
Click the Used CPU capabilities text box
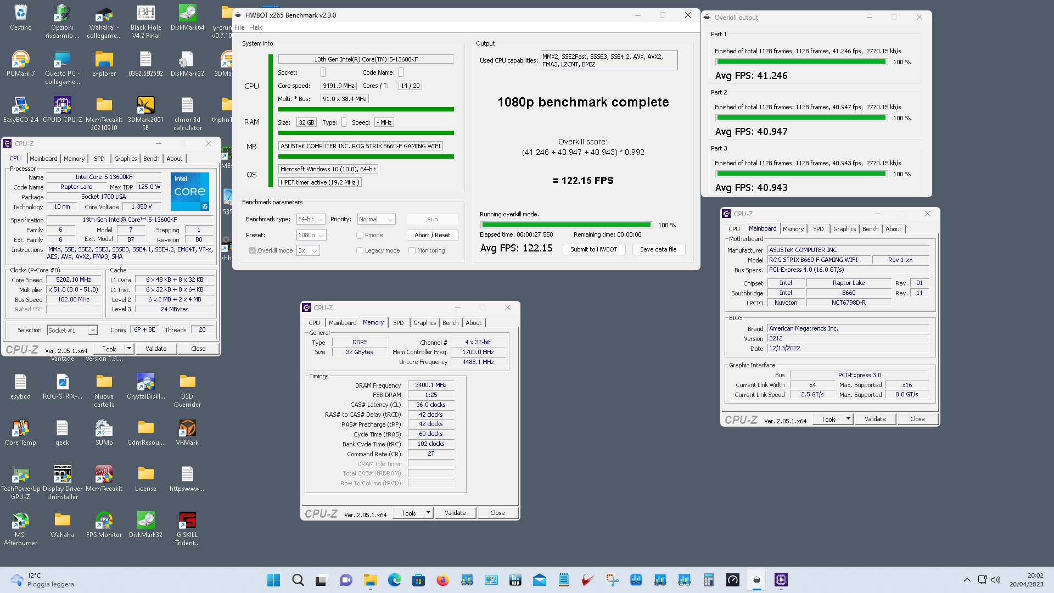609,60
